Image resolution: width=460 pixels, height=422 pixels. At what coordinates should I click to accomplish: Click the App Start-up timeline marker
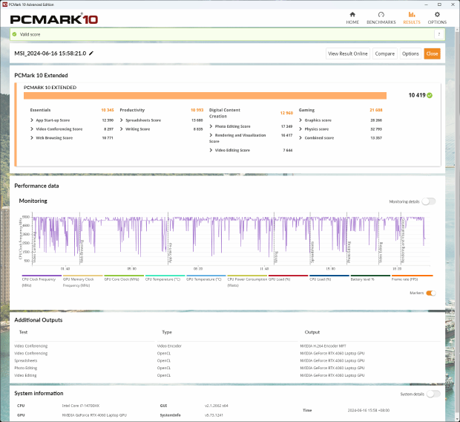tap(170, 253)
